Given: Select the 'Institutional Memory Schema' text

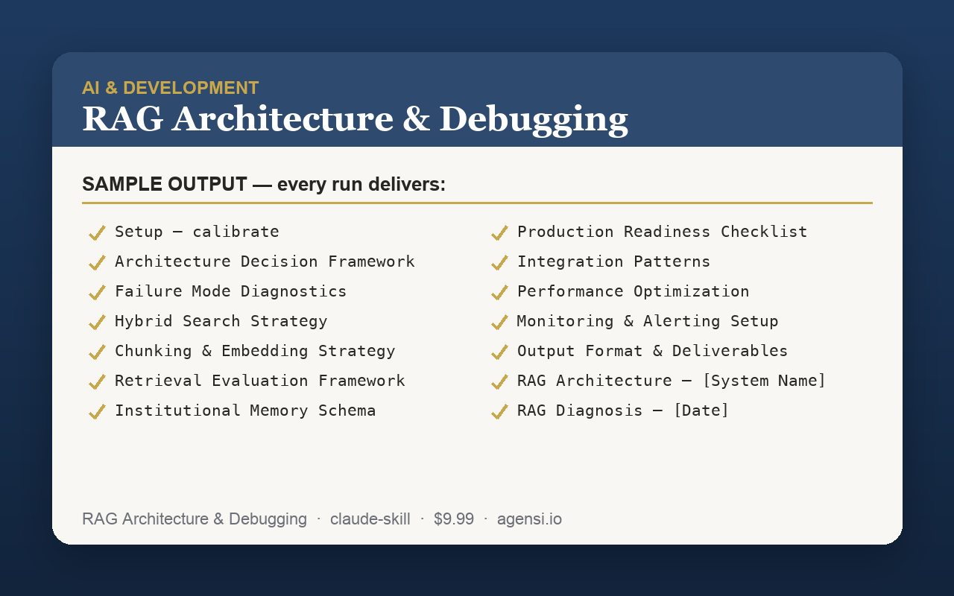Looking at the screenshot, I should coord(246,410).
